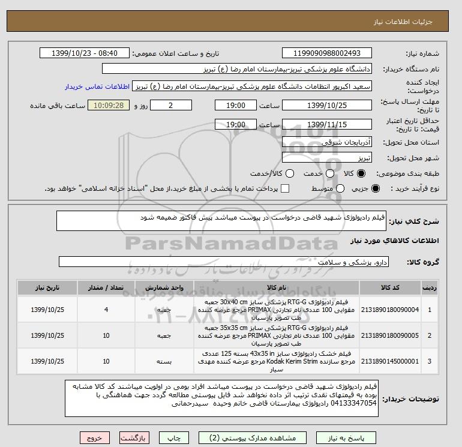Click the توضیحات خریدار notes text area
The width and height of the screenshot is (462, 447).
[221, 398]
